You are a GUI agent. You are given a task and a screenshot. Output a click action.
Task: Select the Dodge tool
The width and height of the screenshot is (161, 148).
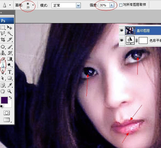click(10, 65)
